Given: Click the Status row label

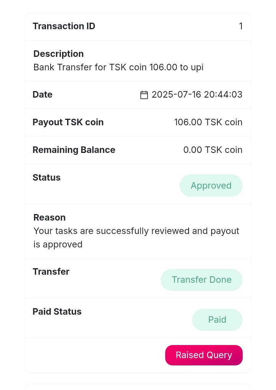Looking at the screenshot, I should [46, 178].
